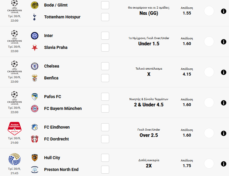229x176 pixels.
Task: Click the Slavia Praha star logo
Action: (x=35, y=47)
